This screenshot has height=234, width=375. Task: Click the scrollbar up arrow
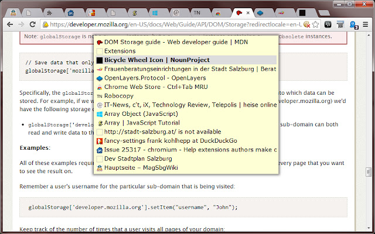[369, 35]
